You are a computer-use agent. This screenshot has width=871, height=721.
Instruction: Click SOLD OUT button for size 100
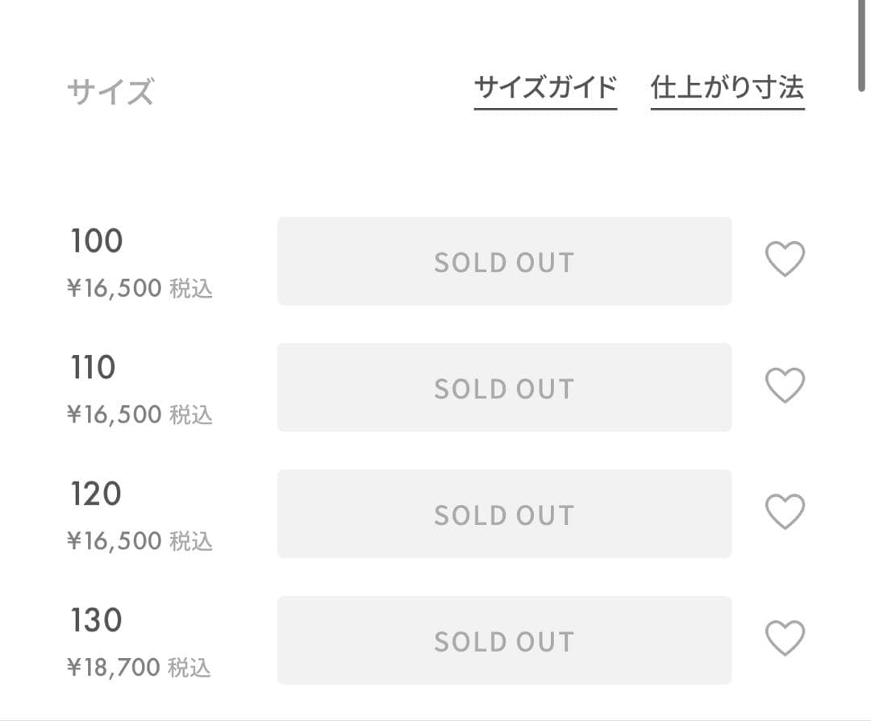504,261
